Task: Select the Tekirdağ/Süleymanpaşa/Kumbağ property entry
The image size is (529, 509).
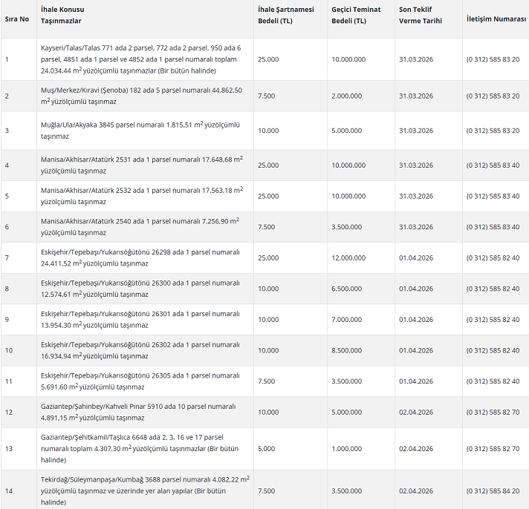Action: pos(145,490)
